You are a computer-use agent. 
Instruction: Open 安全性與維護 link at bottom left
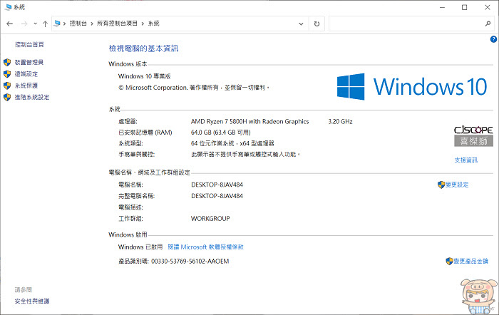point(32,301)
